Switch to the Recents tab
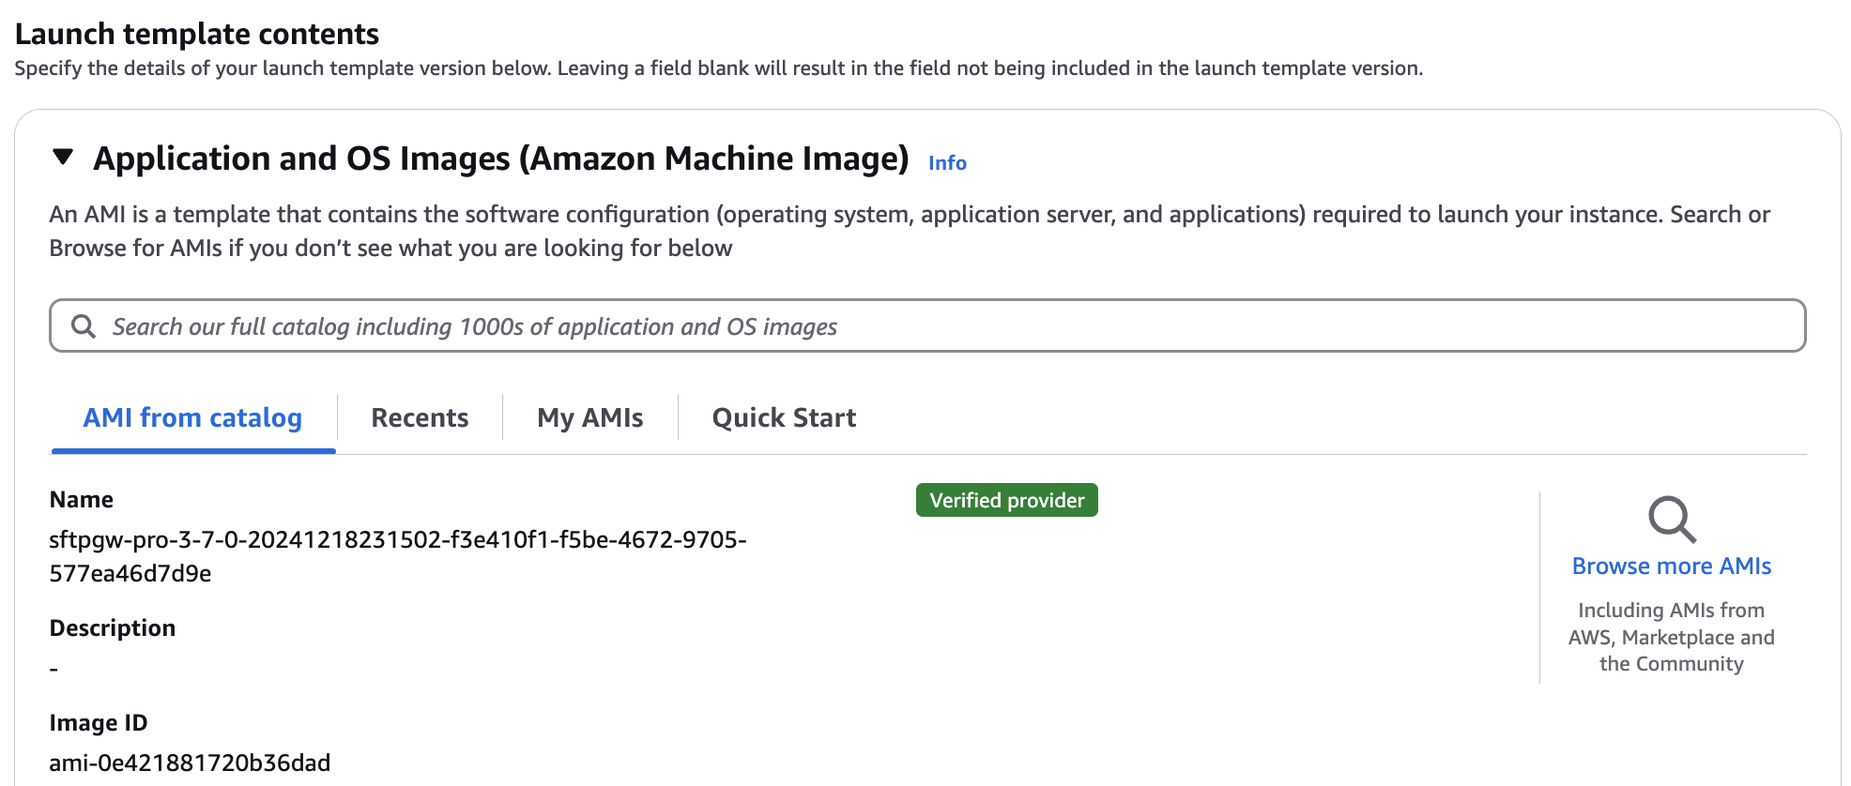The height and width of the screenshot is (786, 1851). tap(420, 418)
